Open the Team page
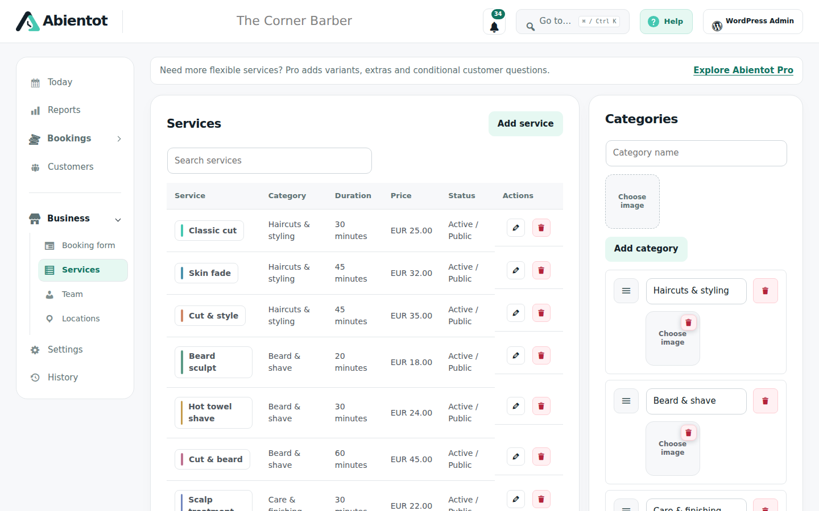Viewport: 819px width, 511px height. pyautogui.click(x=83, y=294)
